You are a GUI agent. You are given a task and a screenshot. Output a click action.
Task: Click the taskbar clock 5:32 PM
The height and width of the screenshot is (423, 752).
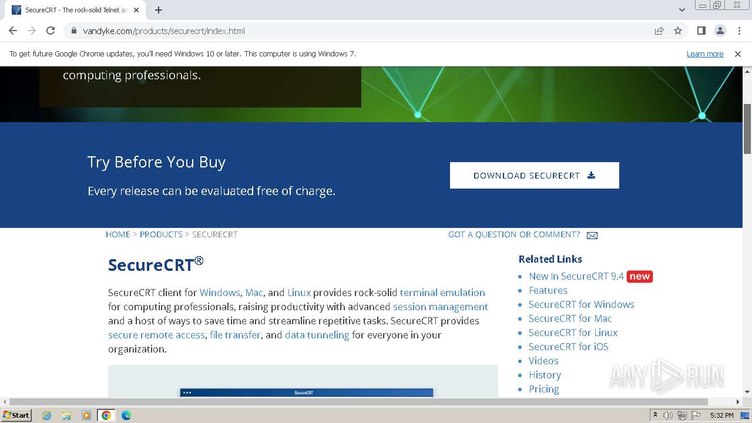click(721, 415)
